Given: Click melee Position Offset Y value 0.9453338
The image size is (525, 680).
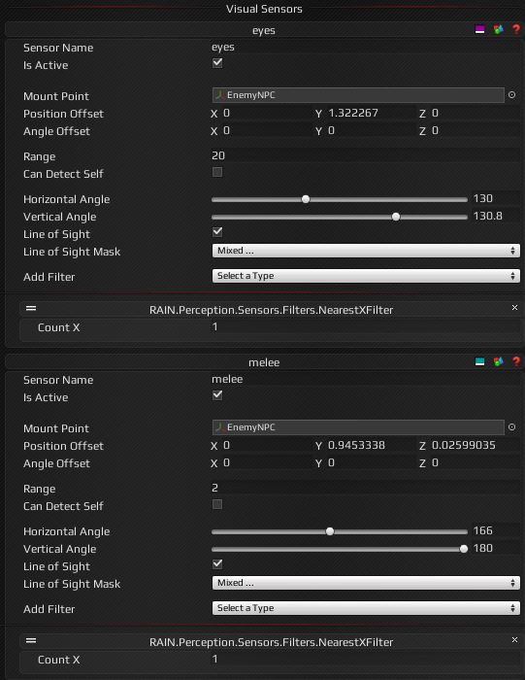Looking at the screenshot, I should 371,445.
